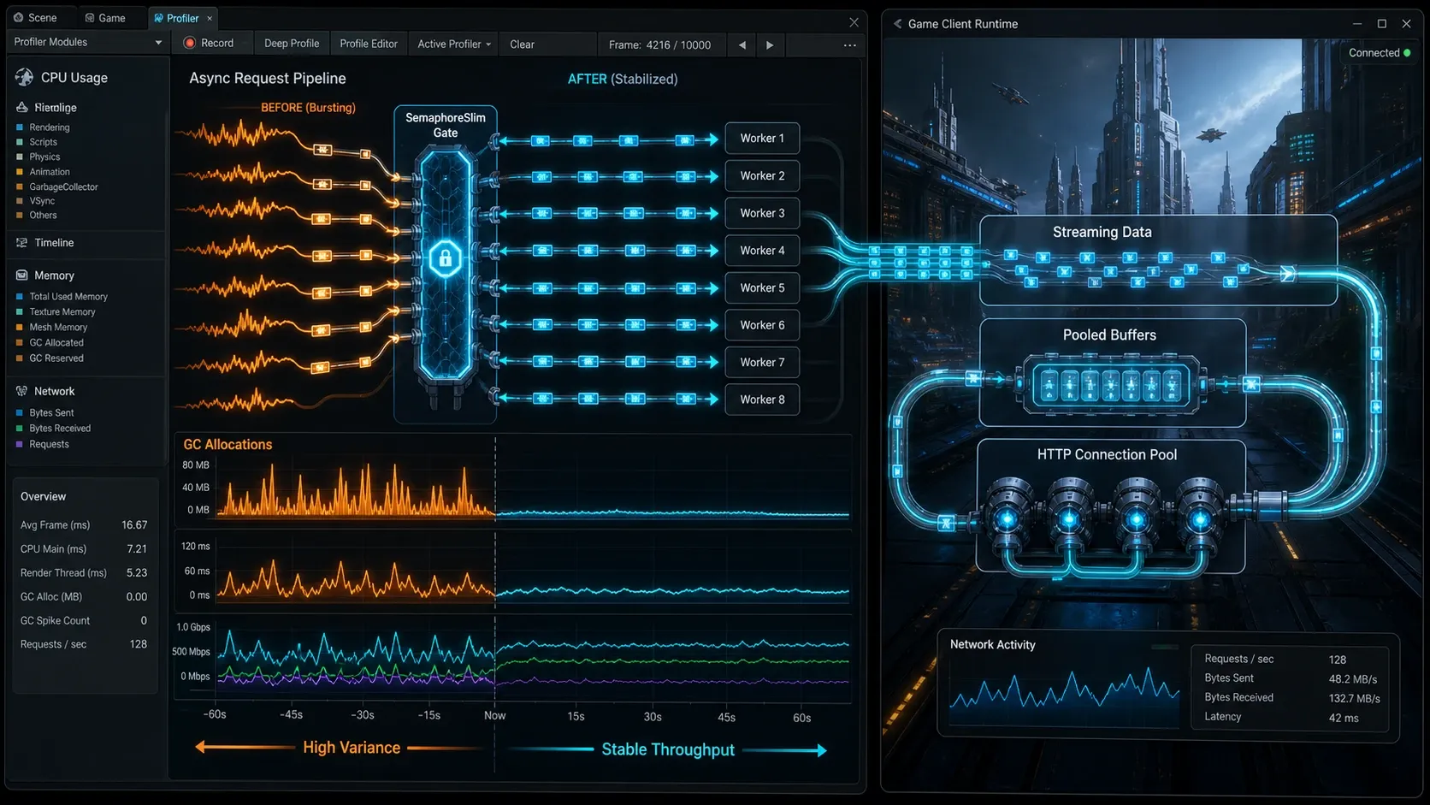Select the Worker 1 box
1430x805 pixels.
point(762,139)
